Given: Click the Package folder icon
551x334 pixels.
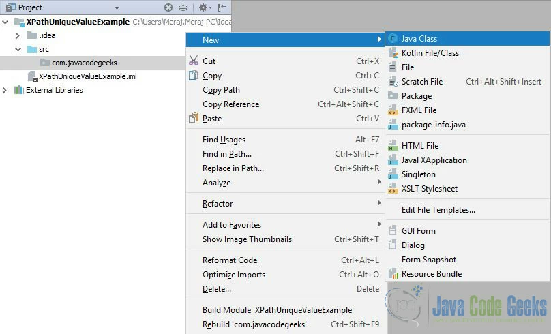Looking at the screenshot, I should click(393, 95).
